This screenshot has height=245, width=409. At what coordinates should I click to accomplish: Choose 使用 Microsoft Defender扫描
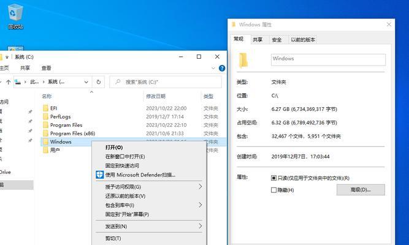[x=140, y=175]
